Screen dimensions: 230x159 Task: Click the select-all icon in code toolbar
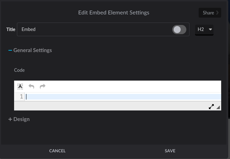(20, 87)
